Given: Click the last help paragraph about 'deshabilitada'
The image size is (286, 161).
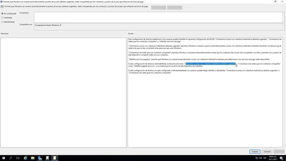Looking at the screenshot, I should tap(204, 72).
